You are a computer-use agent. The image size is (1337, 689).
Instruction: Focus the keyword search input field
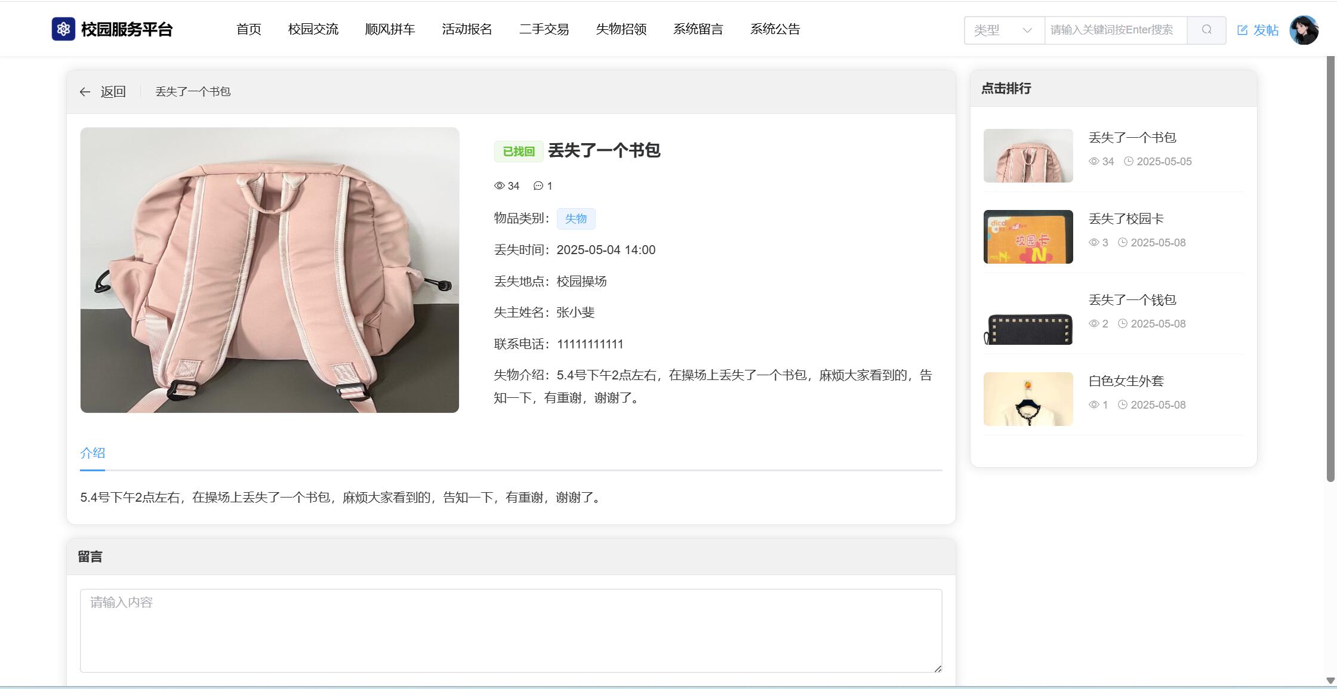(1115, 30)
